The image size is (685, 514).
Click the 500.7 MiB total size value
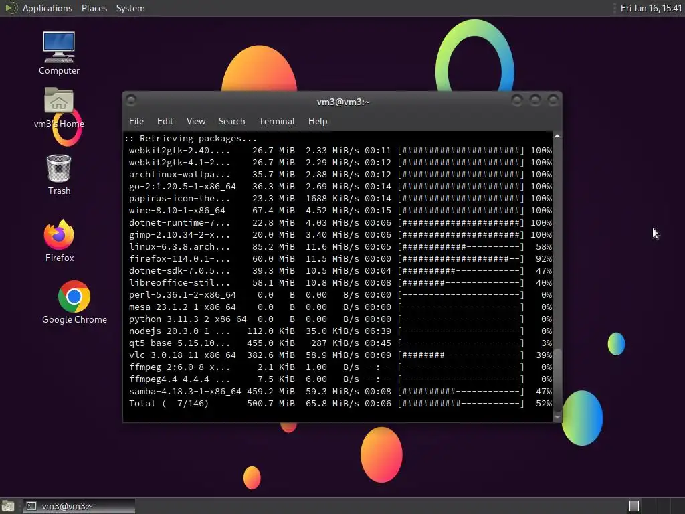pyautogui.click(x=271, y=404)
